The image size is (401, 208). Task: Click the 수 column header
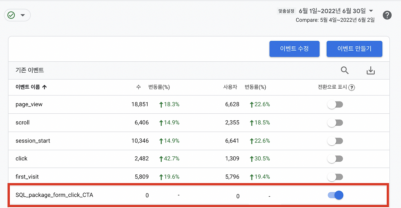click(138, 87)
